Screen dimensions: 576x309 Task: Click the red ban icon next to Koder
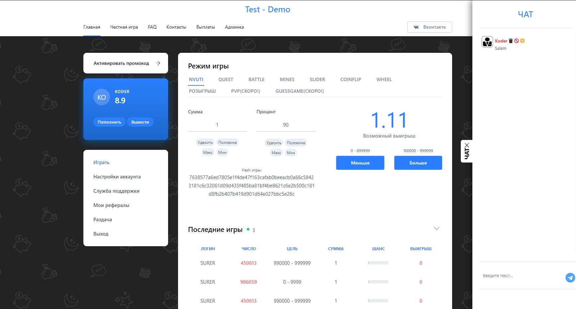click(517, 41)
